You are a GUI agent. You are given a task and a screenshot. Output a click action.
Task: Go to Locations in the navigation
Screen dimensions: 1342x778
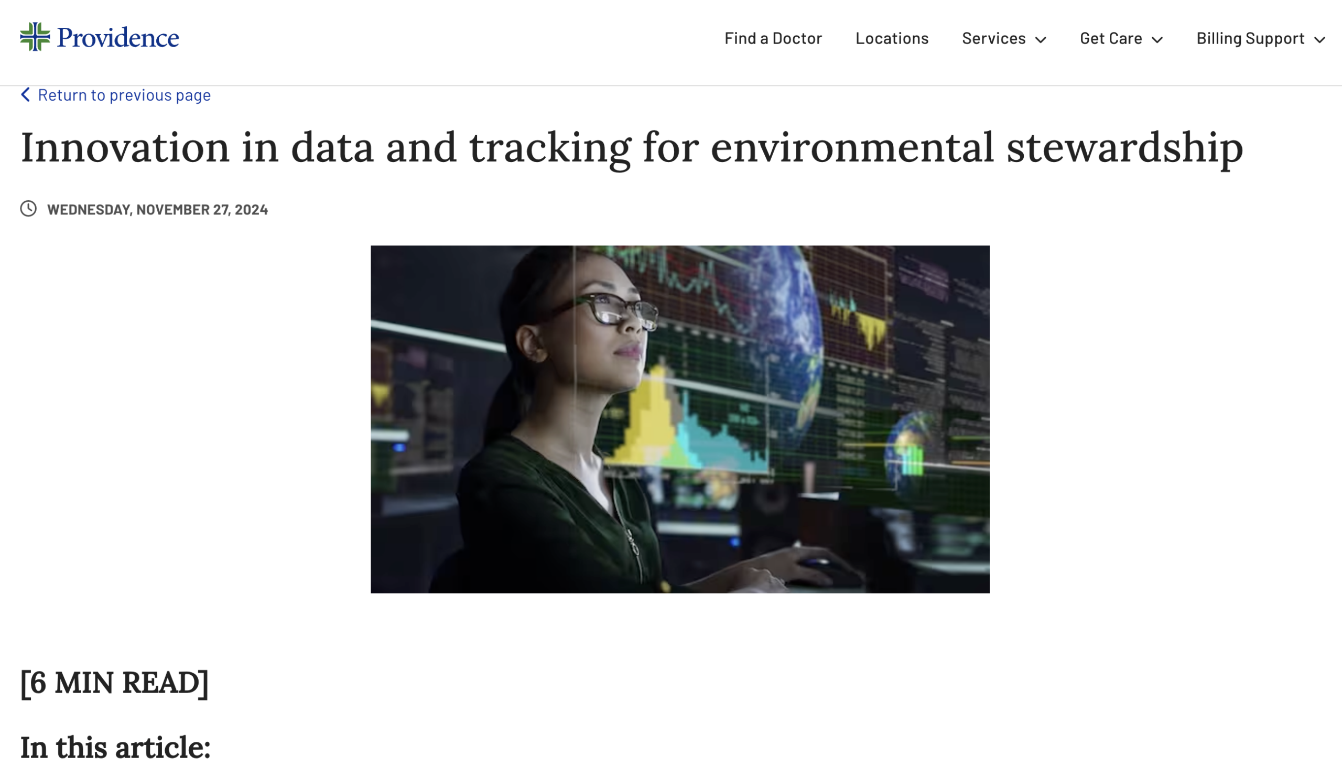click(892, 38)
